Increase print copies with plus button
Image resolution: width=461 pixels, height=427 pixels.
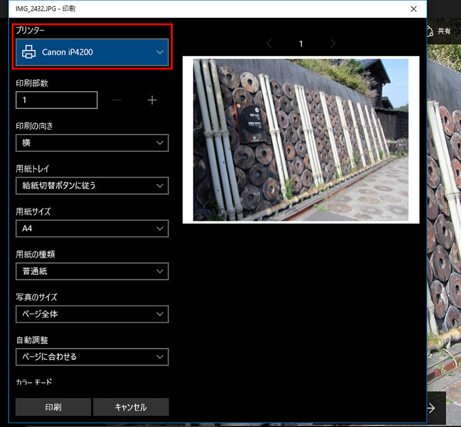pos(152,100)
